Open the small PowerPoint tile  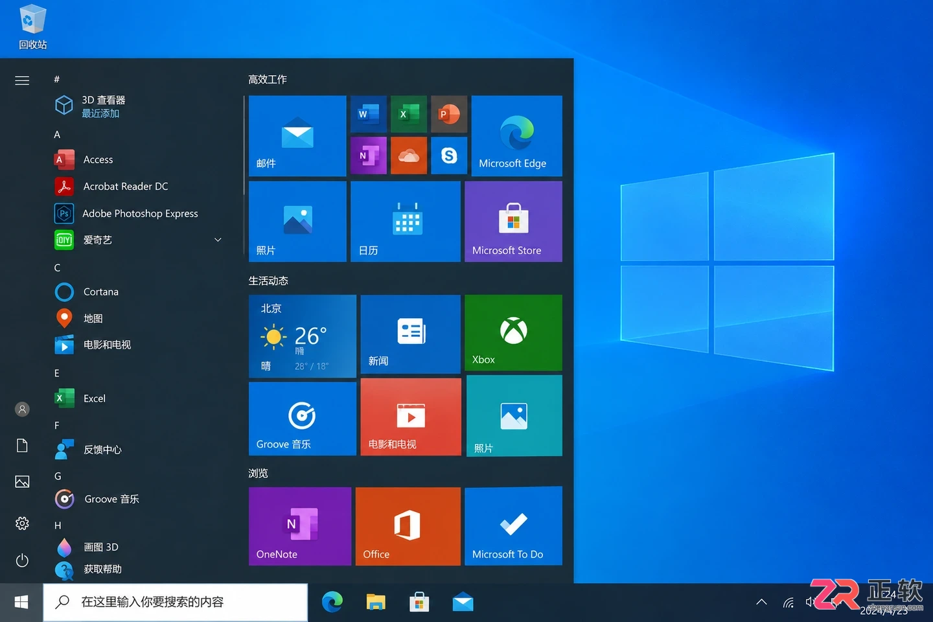coord(449,114)
